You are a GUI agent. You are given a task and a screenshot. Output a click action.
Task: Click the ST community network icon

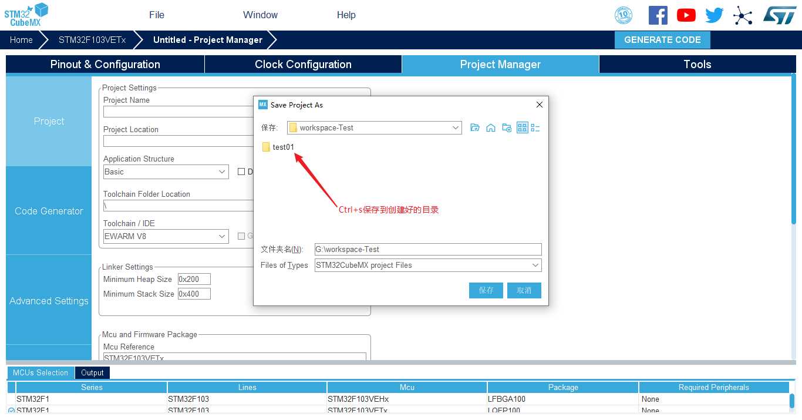pyautogui.click(x=743, y=15)
